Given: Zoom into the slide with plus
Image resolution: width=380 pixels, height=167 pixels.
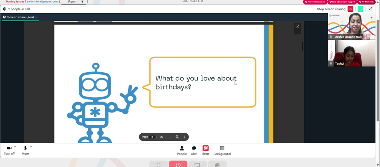Looking at the screenshot, I should (x=185, y=137).
